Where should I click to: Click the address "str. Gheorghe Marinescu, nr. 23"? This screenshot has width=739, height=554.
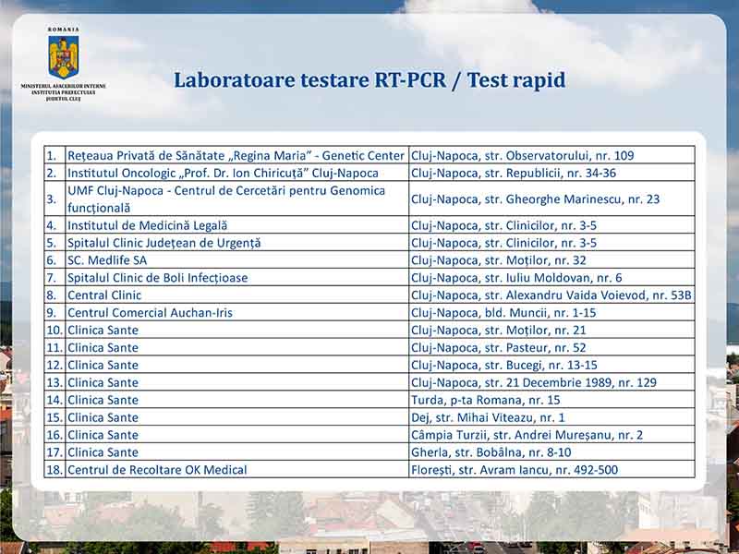572,199
